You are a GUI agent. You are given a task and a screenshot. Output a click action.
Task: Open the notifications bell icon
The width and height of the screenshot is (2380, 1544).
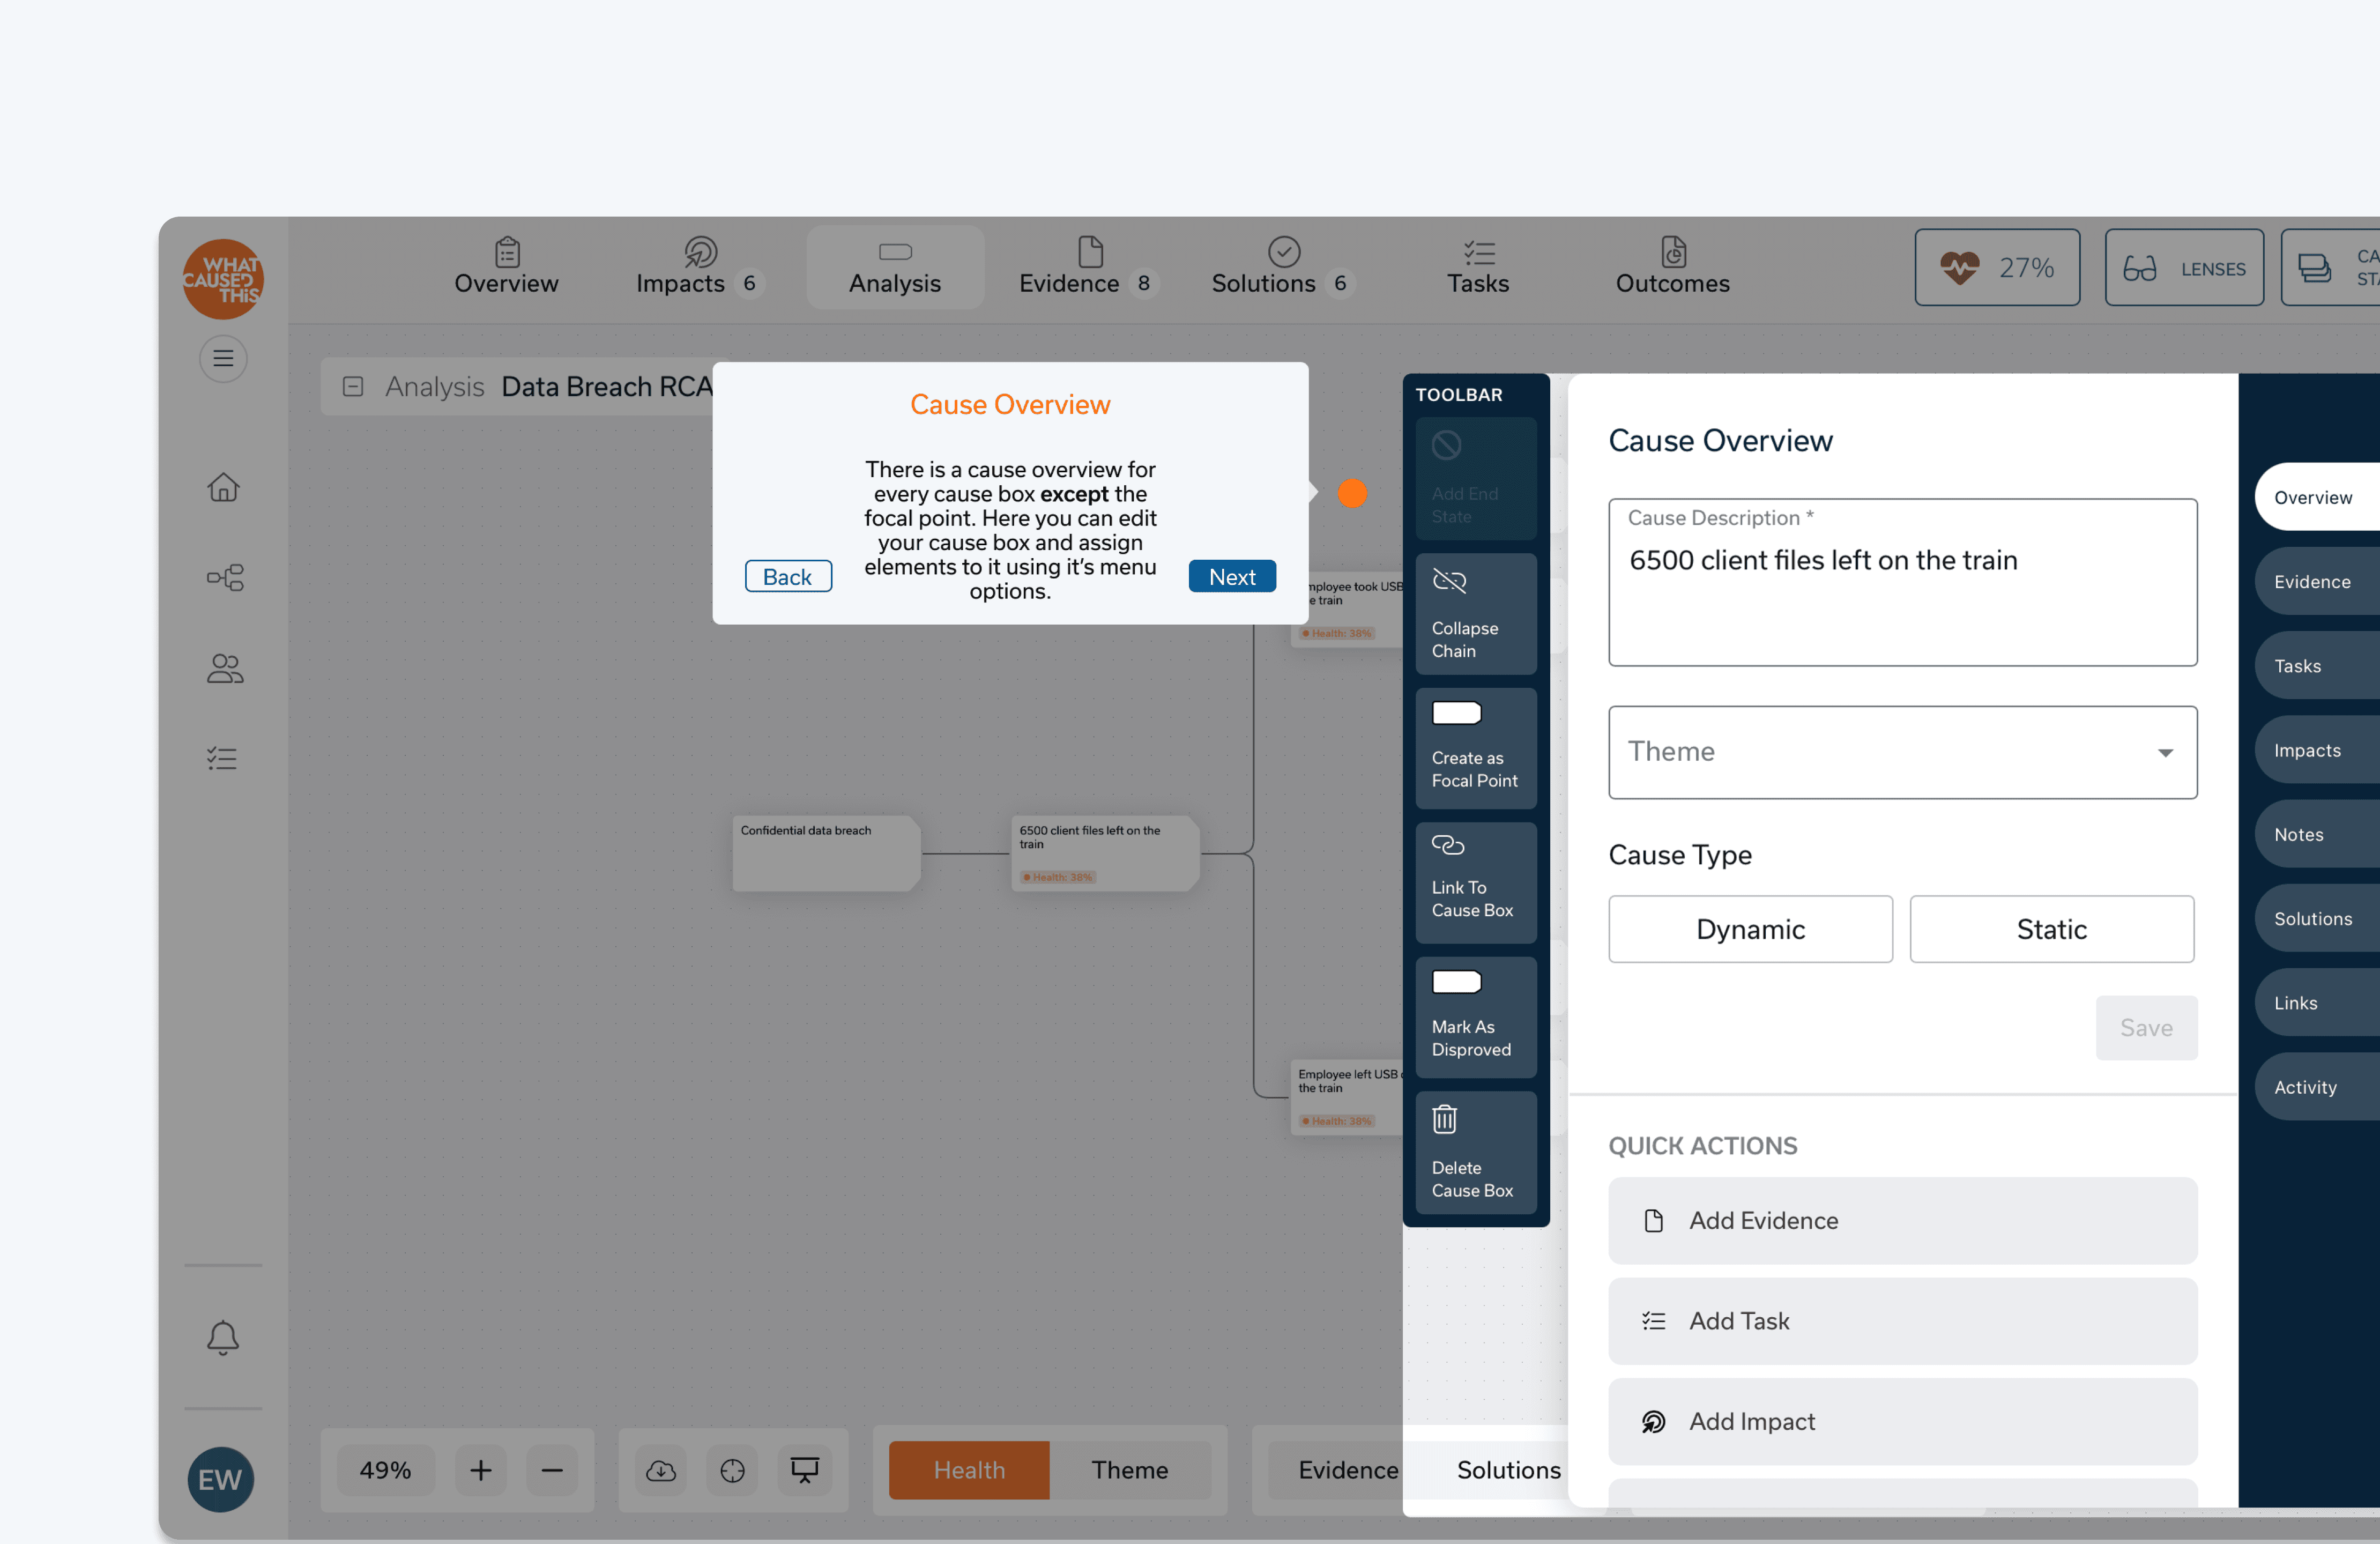coord(222,1337)
